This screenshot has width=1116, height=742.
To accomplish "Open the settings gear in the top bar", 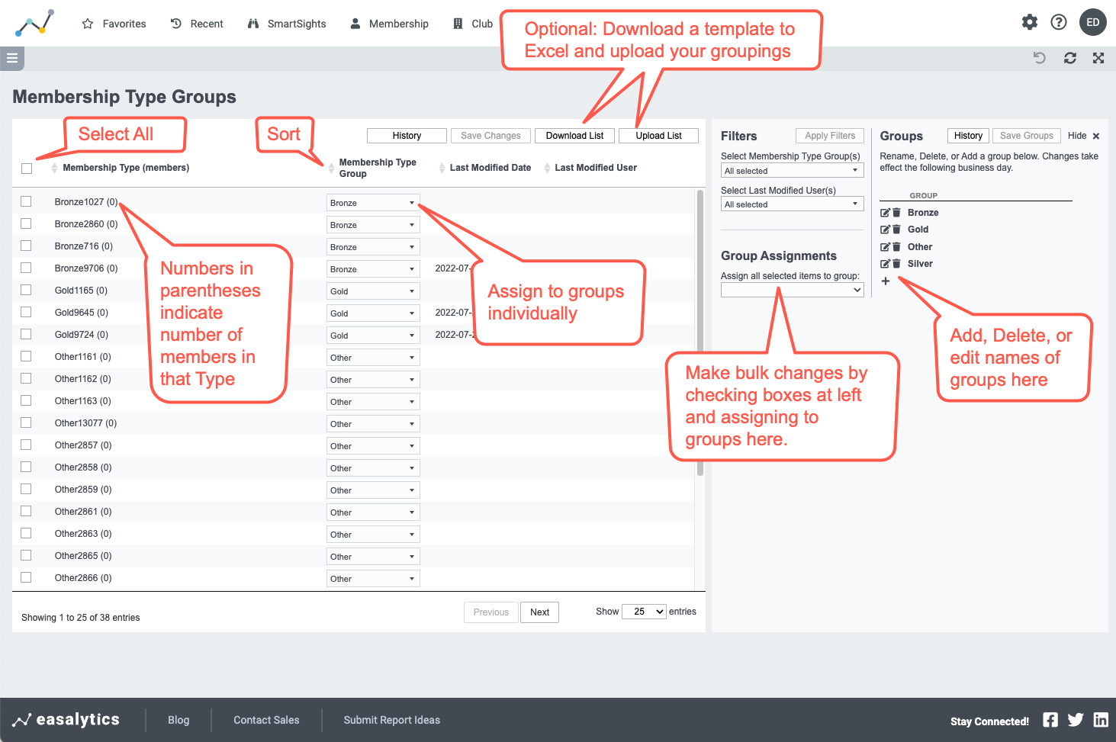I will pyautogui.click(x=1029, y=22).
